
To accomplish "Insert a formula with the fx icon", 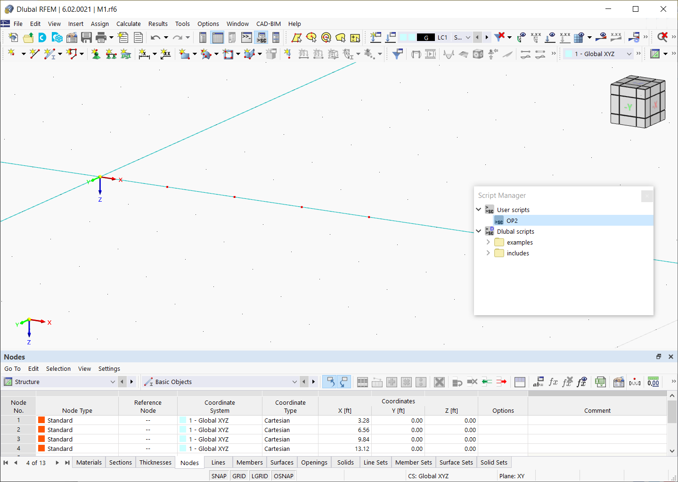I will click(553, 382).
